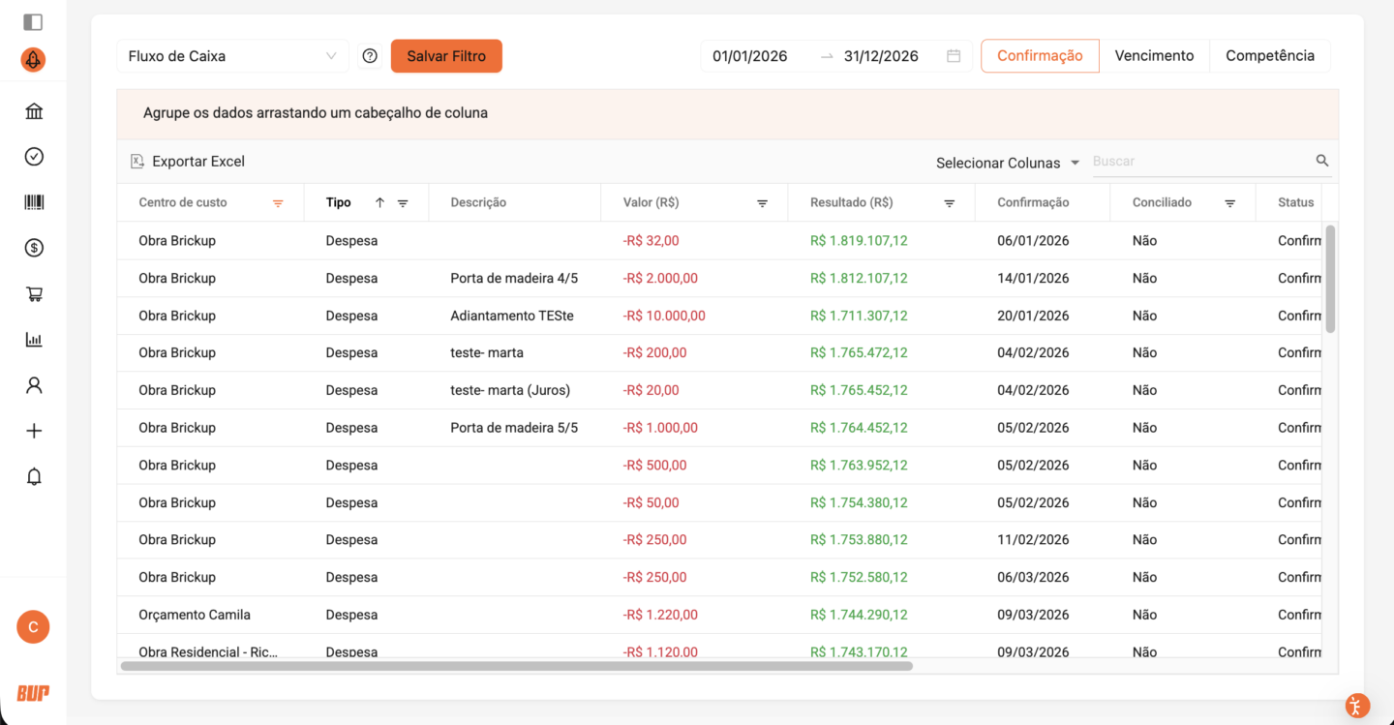Toggle Tipo column sort arrow

click(379, 203)
